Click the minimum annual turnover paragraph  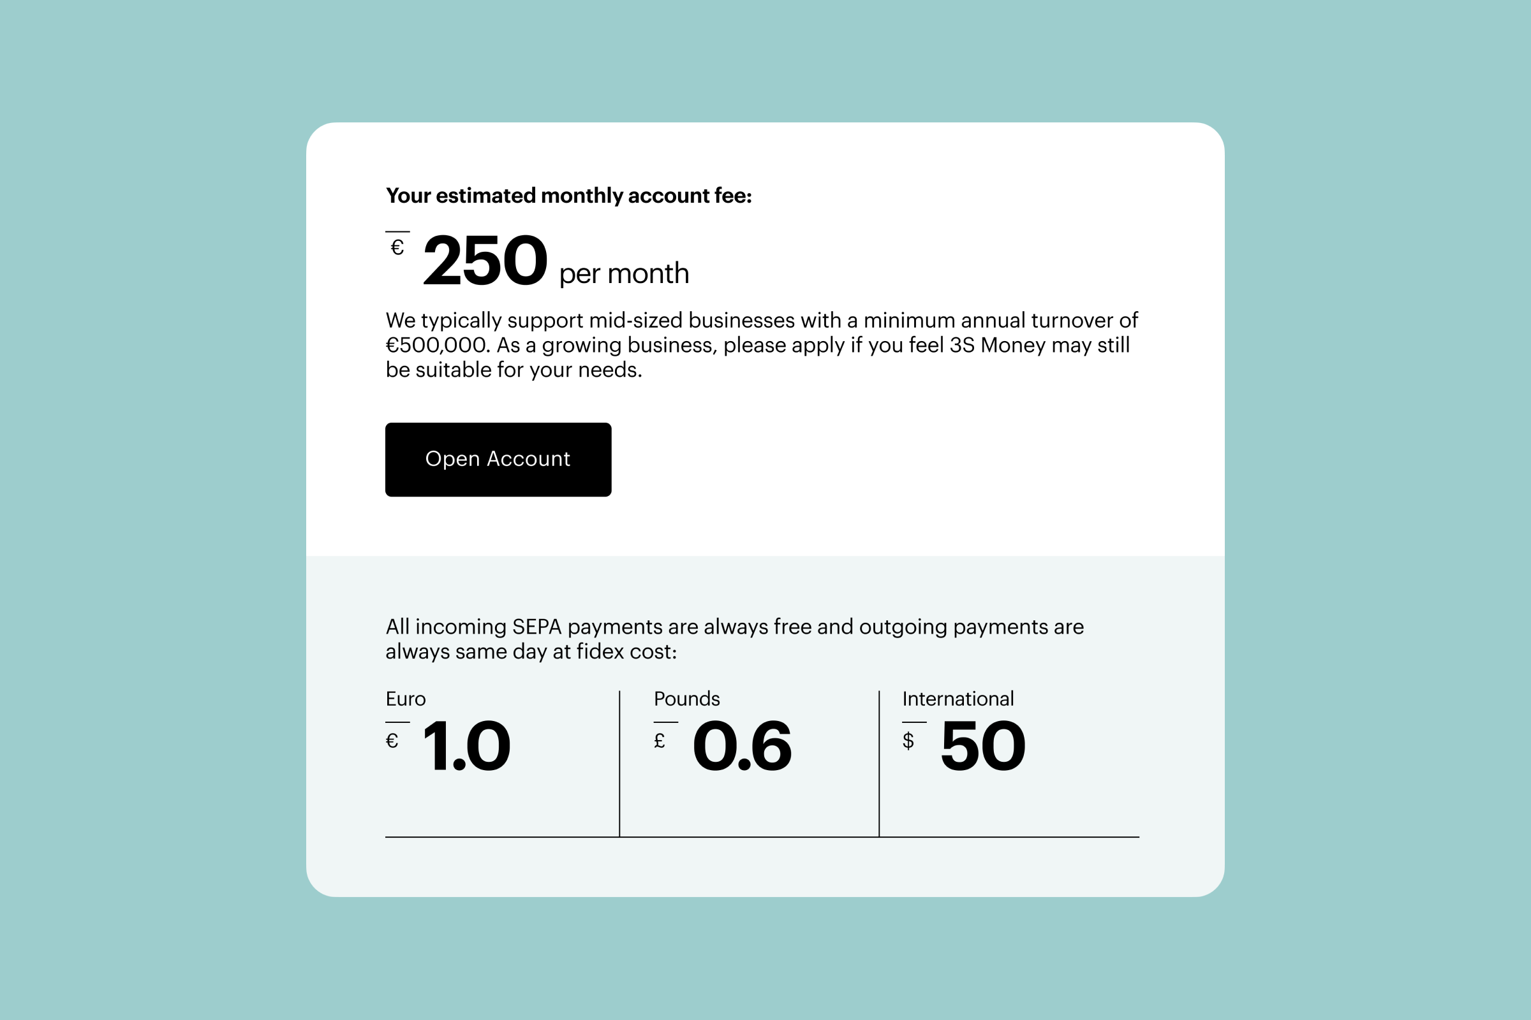(762, 345)
